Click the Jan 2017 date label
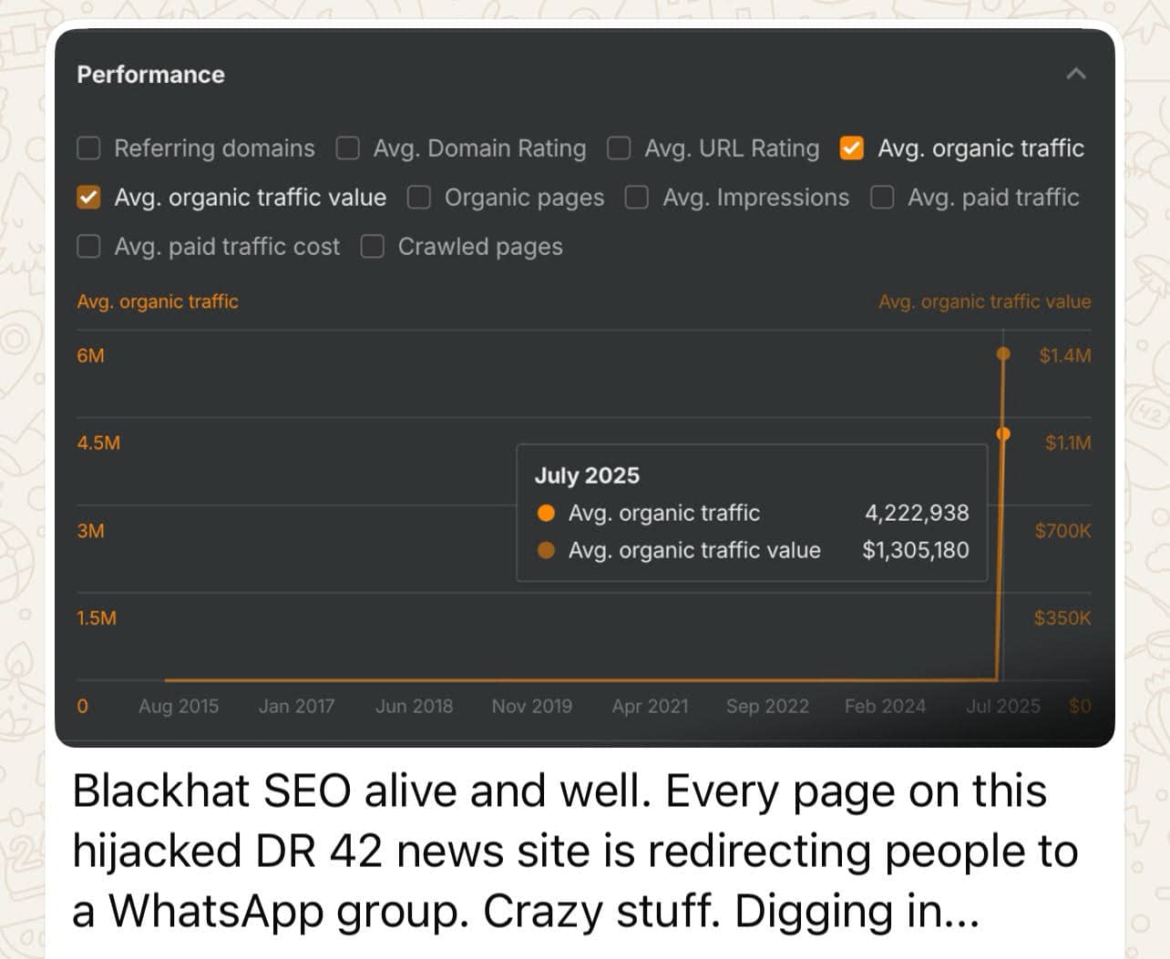 pyautogui.click(x=296, y=706)
